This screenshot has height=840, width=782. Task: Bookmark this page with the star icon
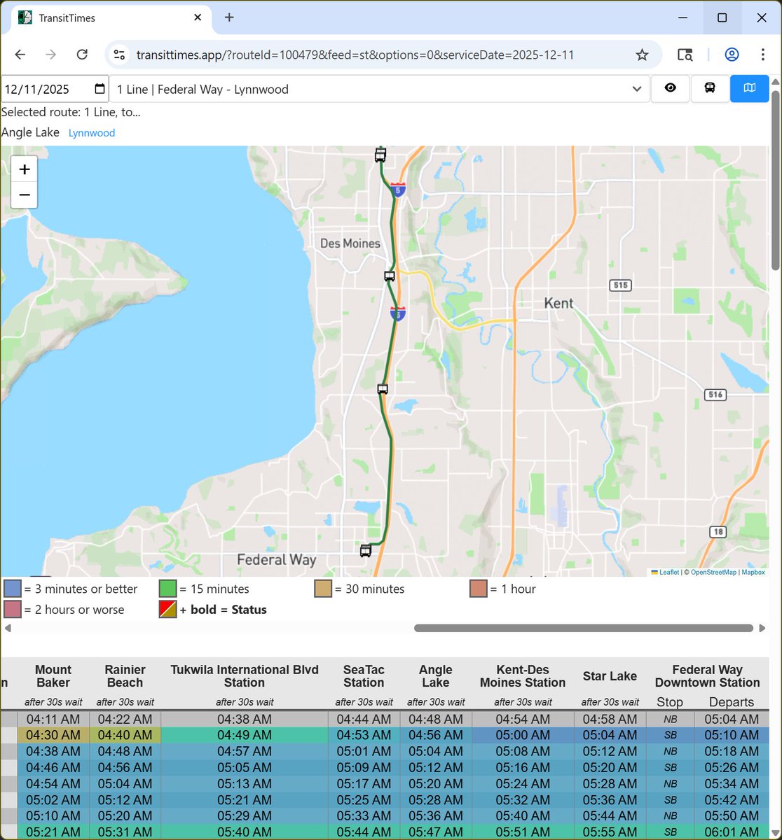642,55
